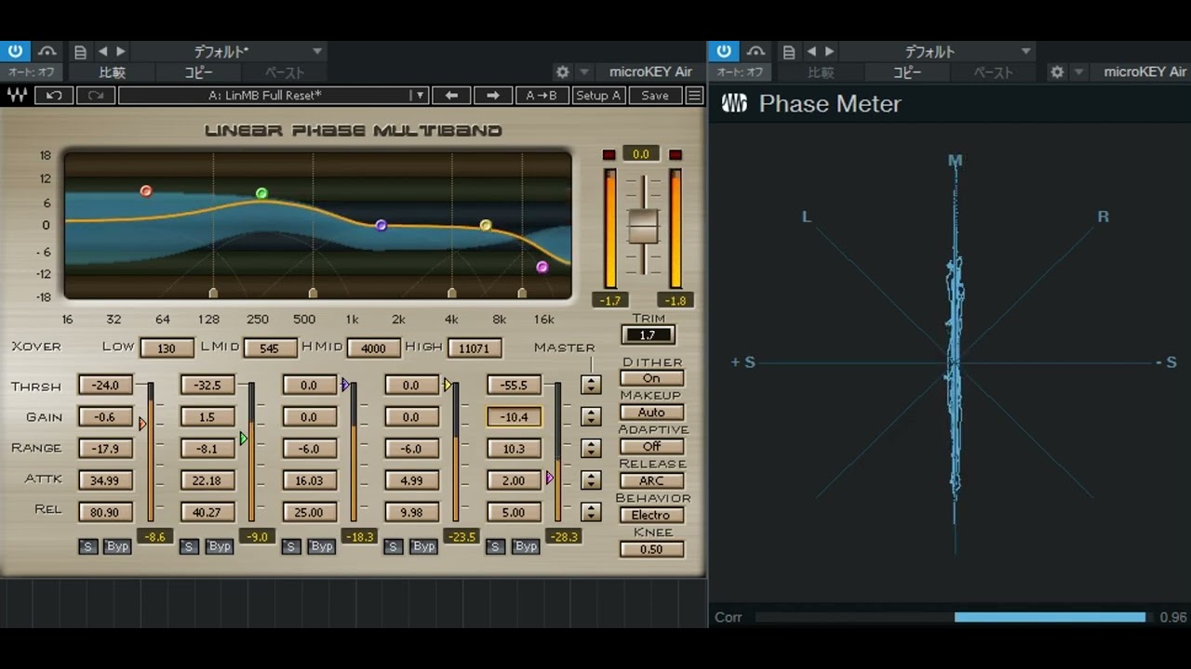Viewport: 1191px width, 669px height.
Task: Click Trim value button 1.7
Action: (648, 335)
